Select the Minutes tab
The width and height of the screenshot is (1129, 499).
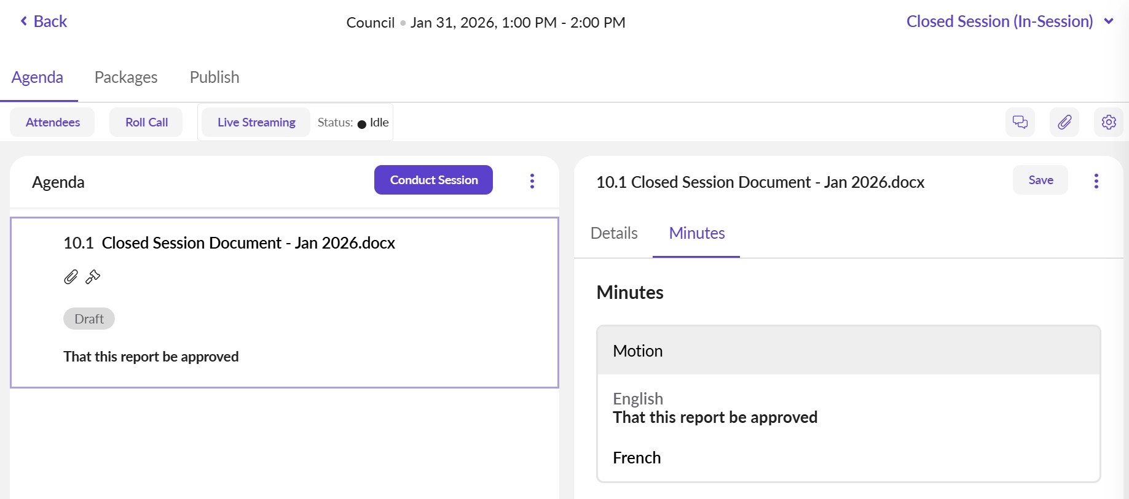pos(696,233)
